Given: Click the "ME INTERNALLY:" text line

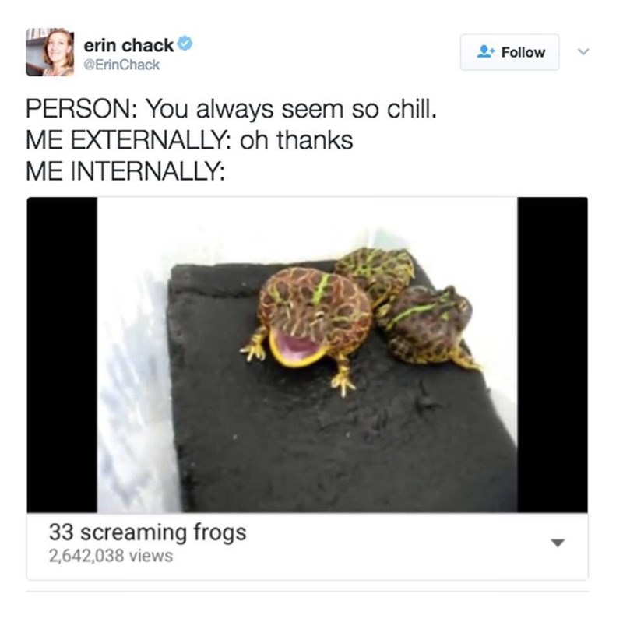Looking at the screenshot, I should [125, 171].
